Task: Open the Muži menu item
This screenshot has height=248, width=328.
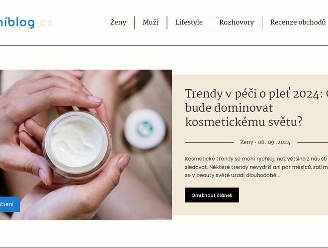Action: pos(151,22)
